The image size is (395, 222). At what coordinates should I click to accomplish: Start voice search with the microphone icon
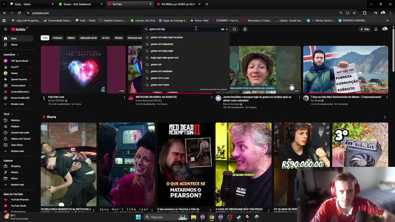(245, 29)
